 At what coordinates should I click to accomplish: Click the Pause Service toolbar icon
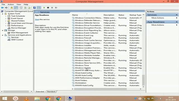pyautogui.click(x=52, y=8)
